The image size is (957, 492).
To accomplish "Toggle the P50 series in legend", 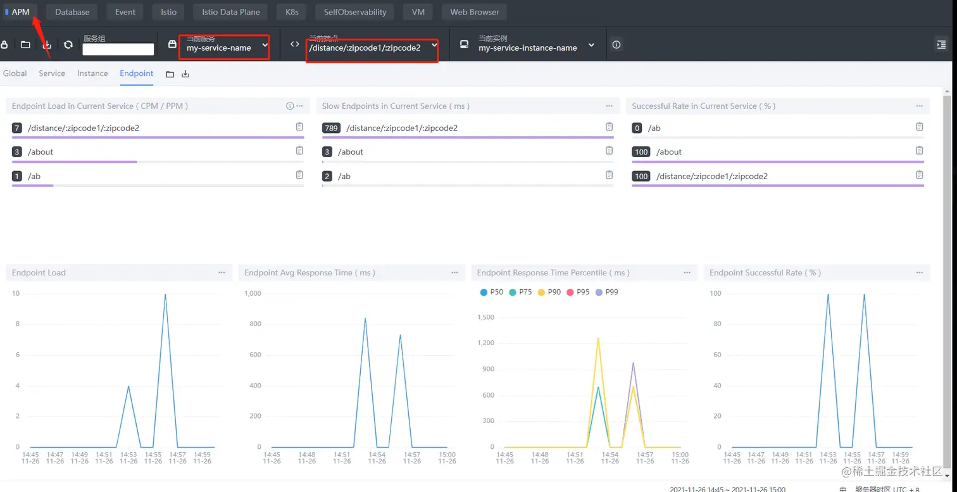I will coord(492,292).
